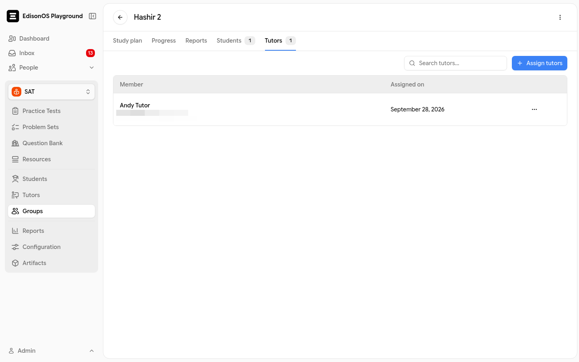Image resolution: width=579 pixels, height=362 pixels.
Task: Click the Artifacts cube icon
Action: coord(15,263)
